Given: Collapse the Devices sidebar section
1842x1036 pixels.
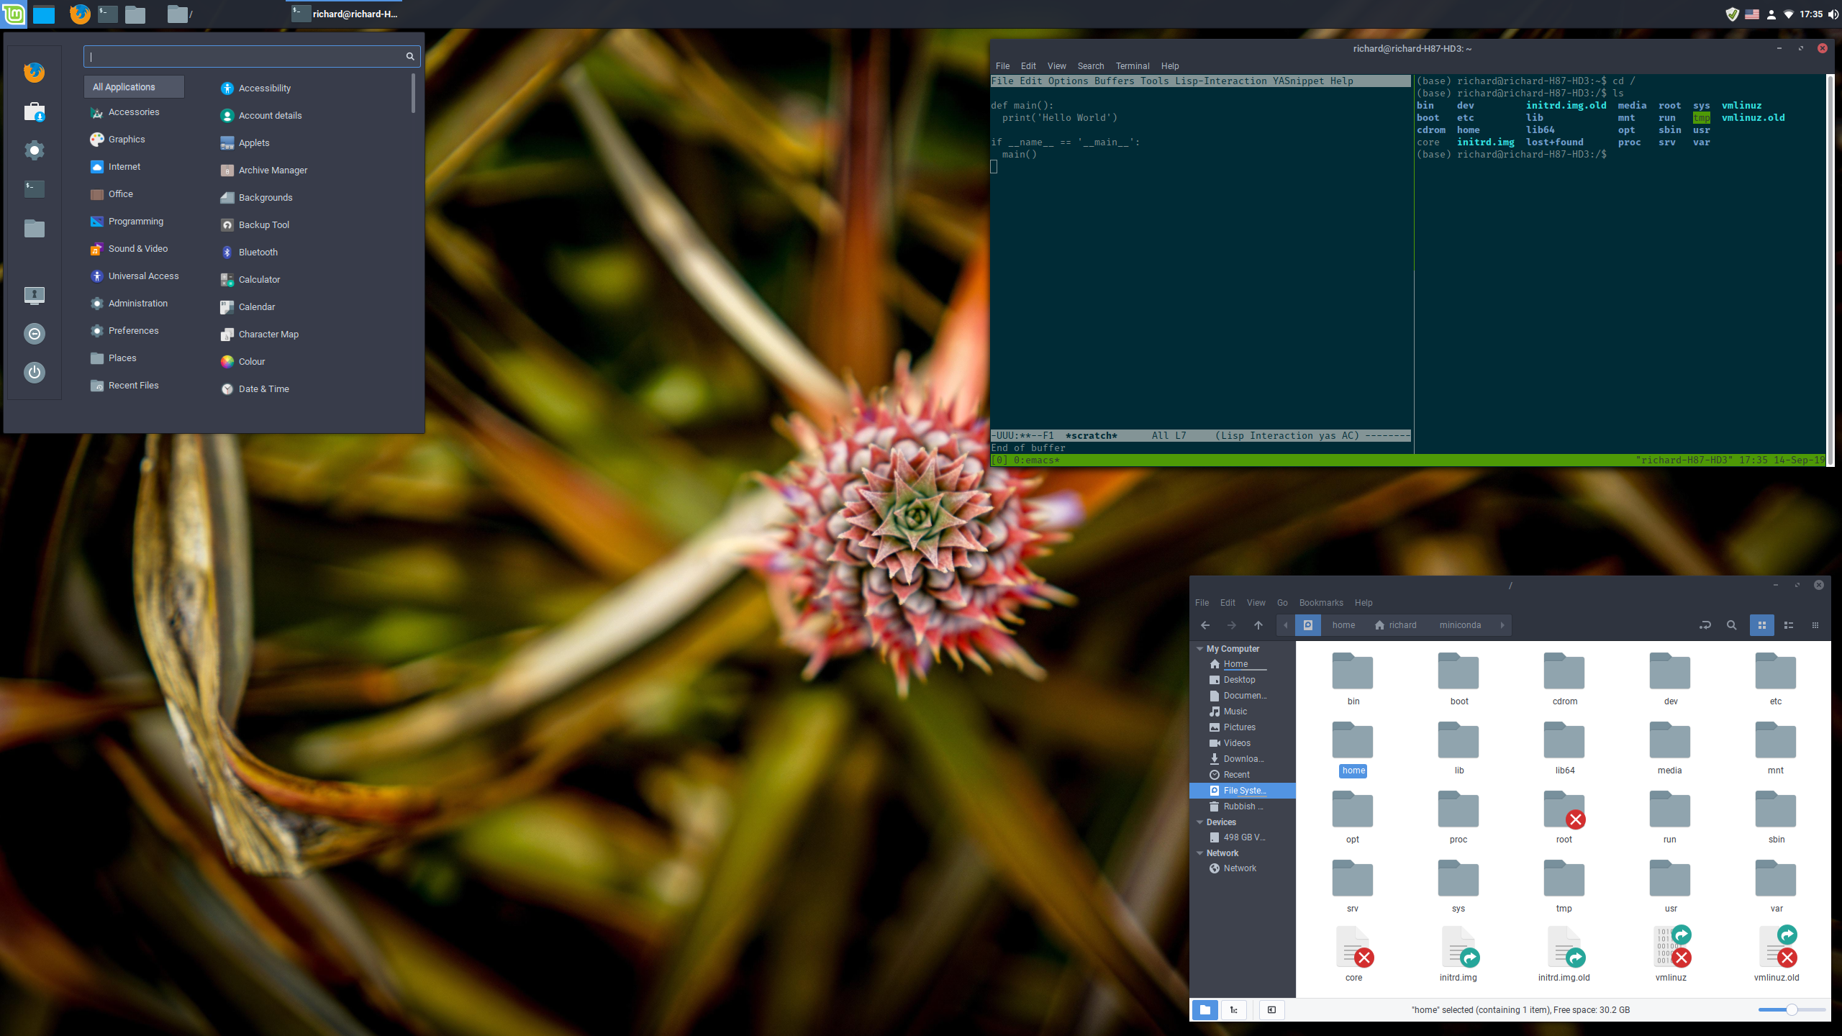Looking at the screenshot, I should tap(1199, 822).
